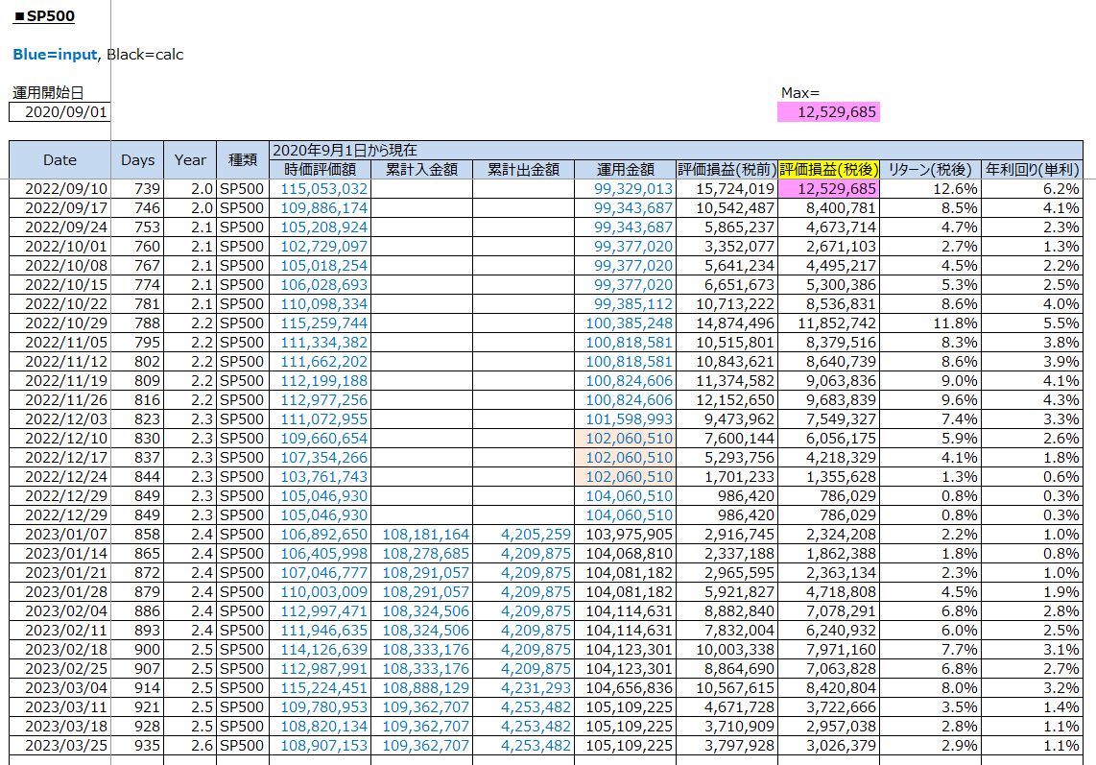Viewport: 1096px width, 765px height.
Task: Select the 2020/09/01 start date cell
Action: (x=60, y=112)
